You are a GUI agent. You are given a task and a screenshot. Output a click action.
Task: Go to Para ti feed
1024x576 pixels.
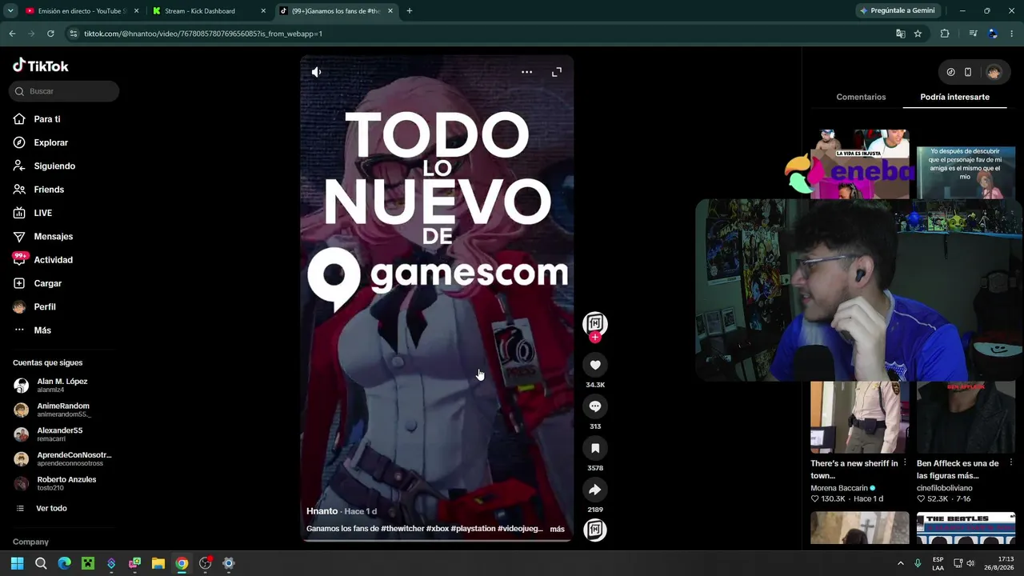coord(37,119)
